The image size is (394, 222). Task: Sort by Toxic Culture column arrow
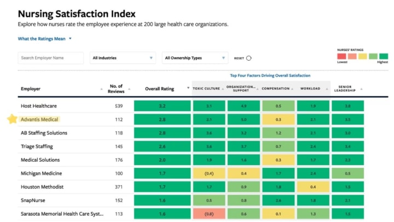coord(223,89)
